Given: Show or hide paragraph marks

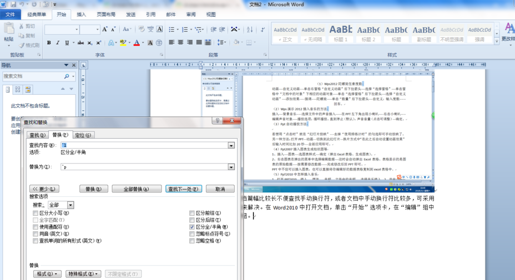Looking at the screenshot, I should coord(262,29).
